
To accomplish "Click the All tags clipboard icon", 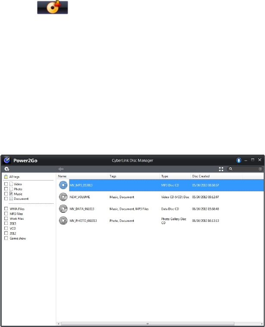I will (x=6, y=177).
